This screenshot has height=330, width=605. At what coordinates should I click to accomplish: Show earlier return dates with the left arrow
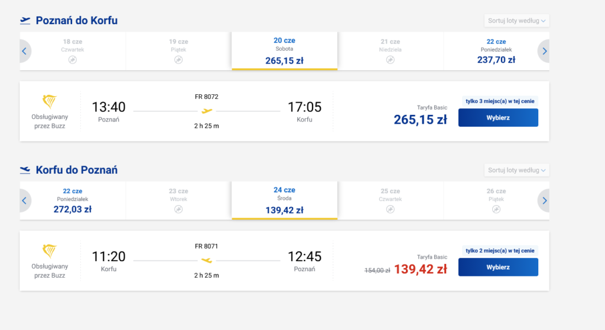click(24, 201)
